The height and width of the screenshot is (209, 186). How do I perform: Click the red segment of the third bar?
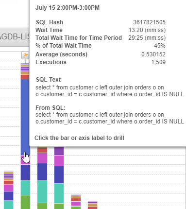coord(42,150)
